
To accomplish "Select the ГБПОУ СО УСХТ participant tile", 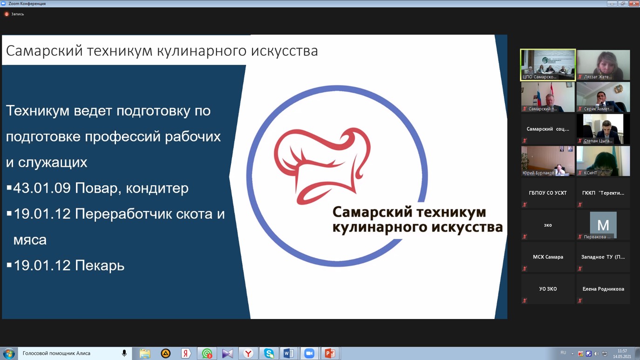I will [x=548, y=193].
